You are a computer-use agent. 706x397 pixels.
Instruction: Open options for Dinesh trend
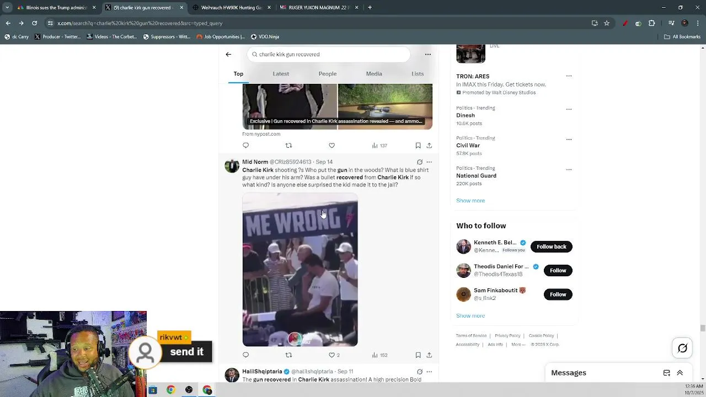(x=569, y=109)
